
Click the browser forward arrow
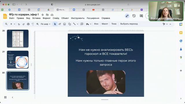(26, 5)
